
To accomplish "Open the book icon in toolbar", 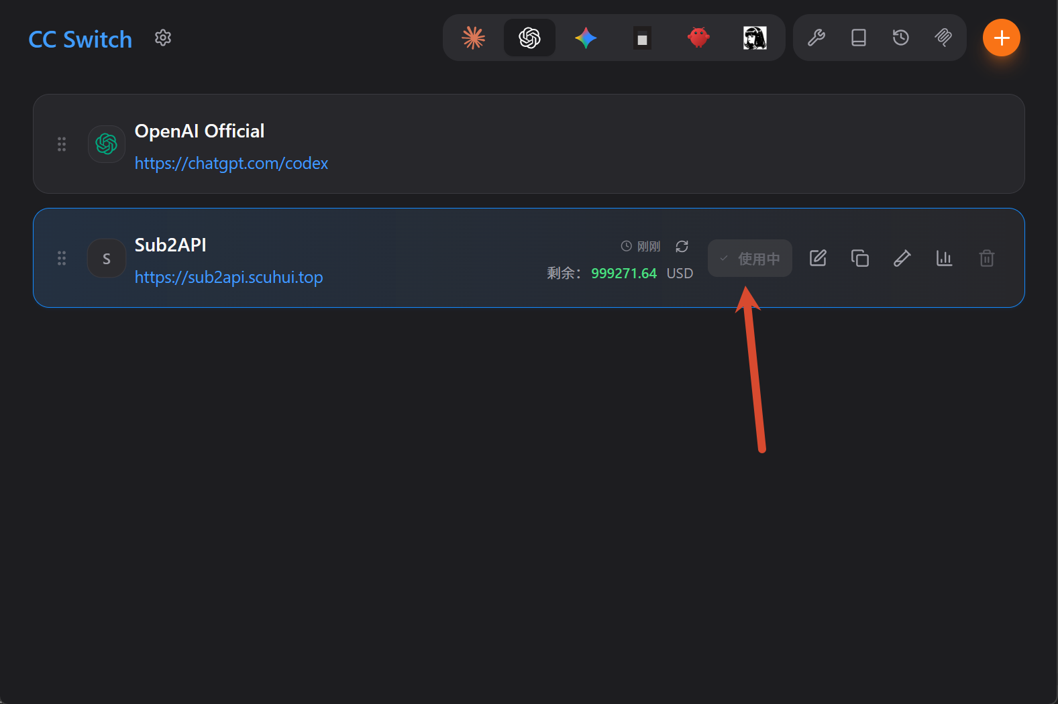I will click(859, 38).
